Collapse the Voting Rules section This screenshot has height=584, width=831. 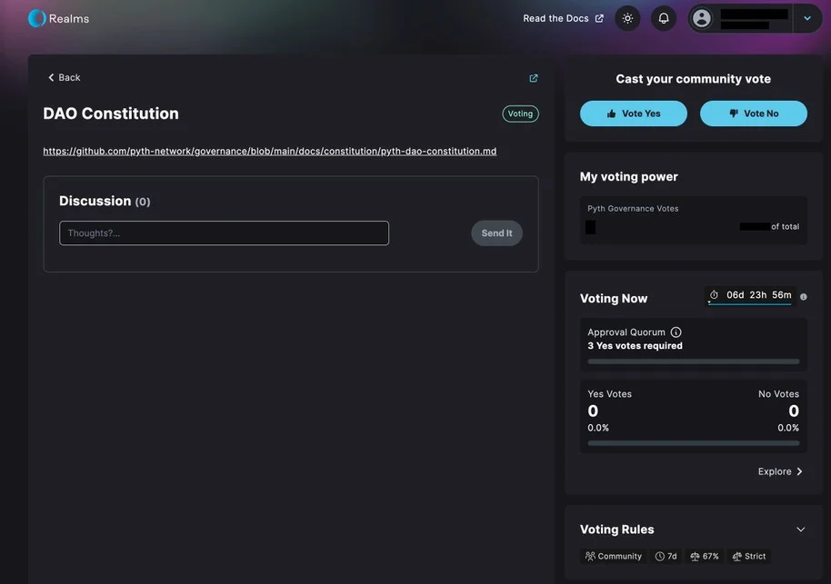[801, 530]
